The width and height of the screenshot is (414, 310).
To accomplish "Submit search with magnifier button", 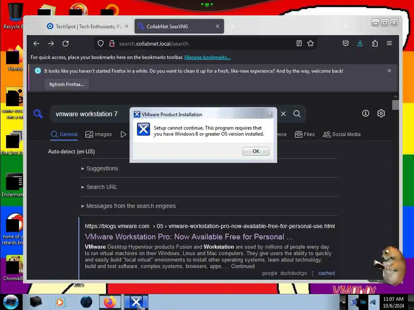I will click(x=297, y=113).
